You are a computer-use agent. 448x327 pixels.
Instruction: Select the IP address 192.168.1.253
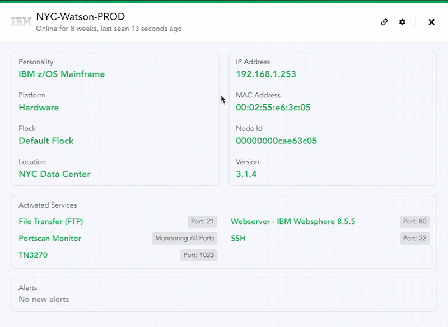pyautogui.click(x=265, y=74)
